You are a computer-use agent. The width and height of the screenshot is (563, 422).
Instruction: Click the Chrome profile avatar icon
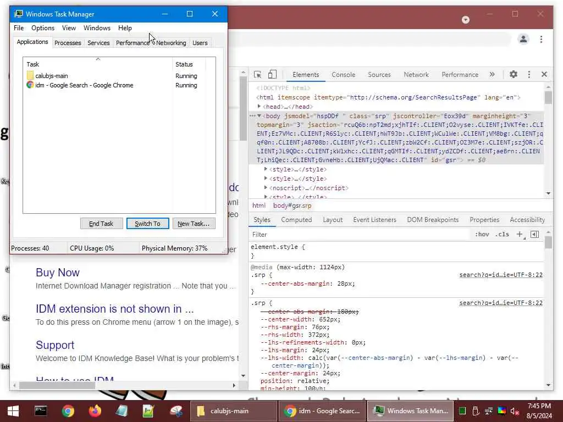(x=523, y=39)
